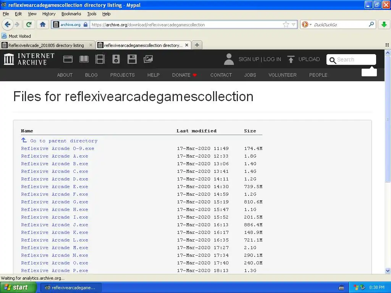The width and height of the screenshot is (391, 293).
Task: Switch to ReflexiveArcade_201805 directory listing tab
Action: [x=46, y=45]
